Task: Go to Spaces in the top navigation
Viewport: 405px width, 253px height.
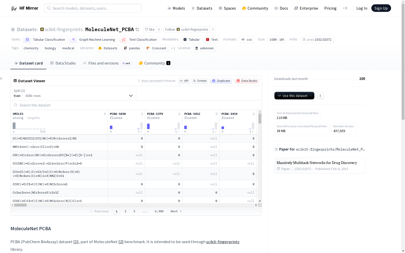Action: [227, 8]
